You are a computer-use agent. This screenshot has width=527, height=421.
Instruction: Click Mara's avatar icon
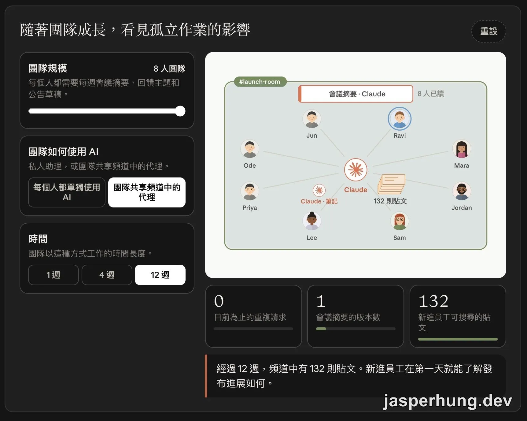click(x=462, y=149)
